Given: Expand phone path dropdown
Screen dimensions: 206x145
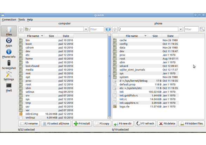Looking at the screenshot, I should [181, 29].
